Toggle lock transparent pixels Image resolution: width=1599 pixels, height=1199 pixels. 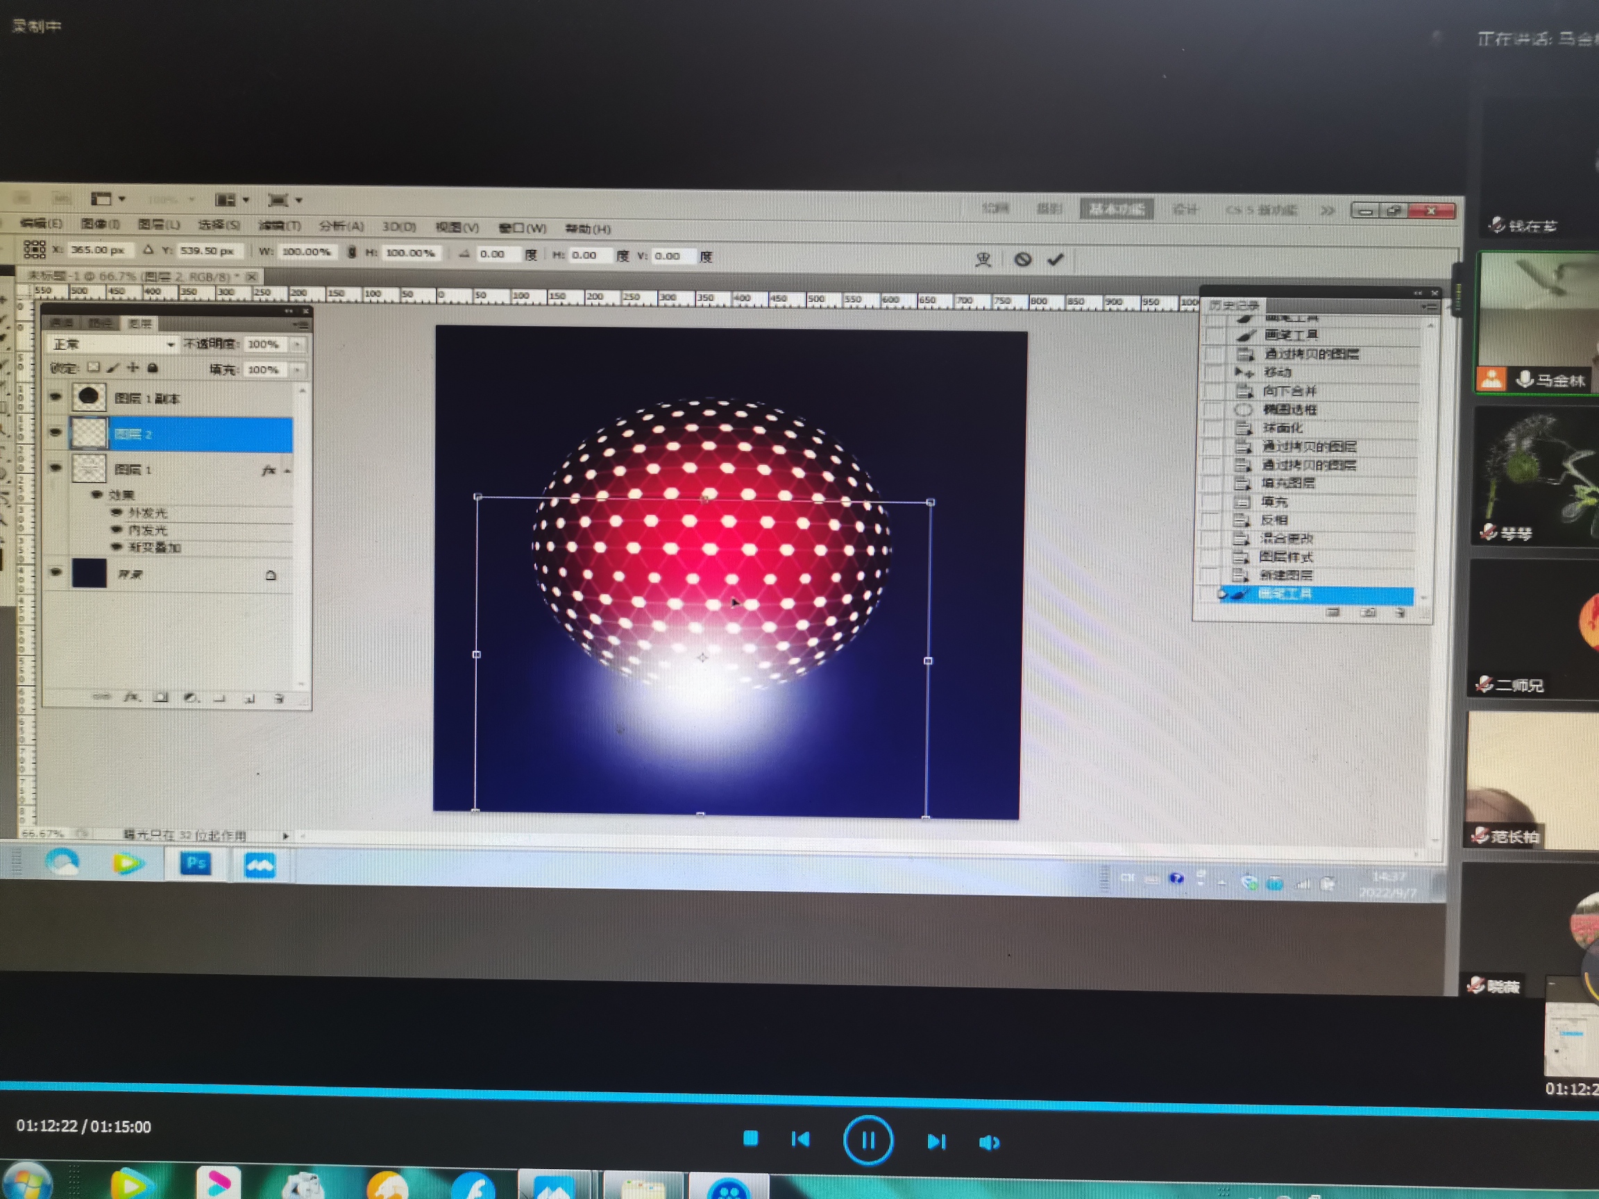coord(93,367)
